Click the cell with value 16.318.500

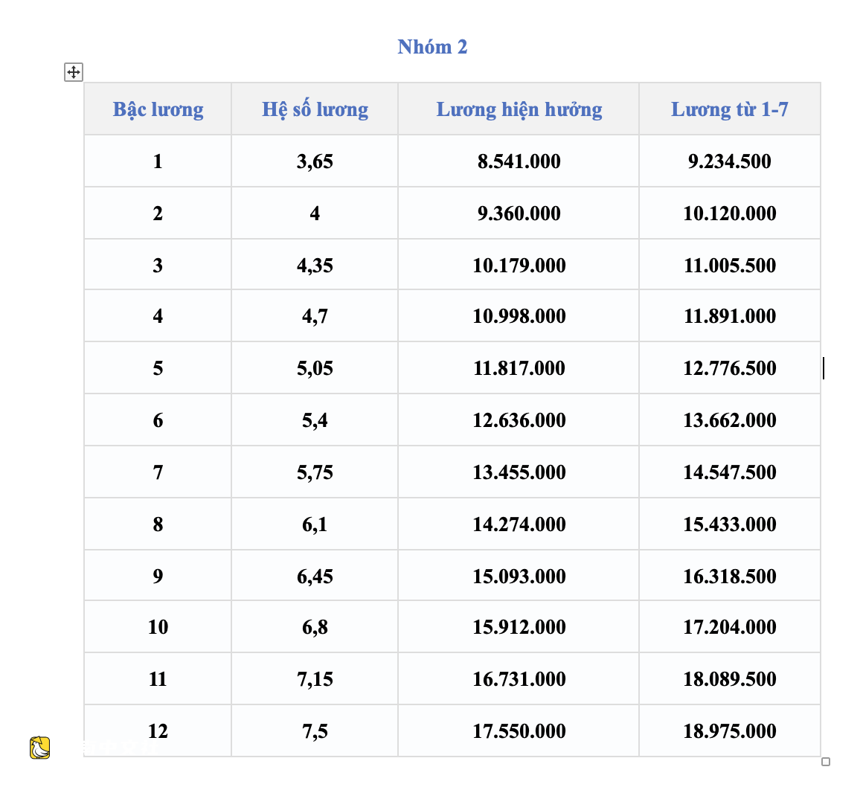click(730, 576)
